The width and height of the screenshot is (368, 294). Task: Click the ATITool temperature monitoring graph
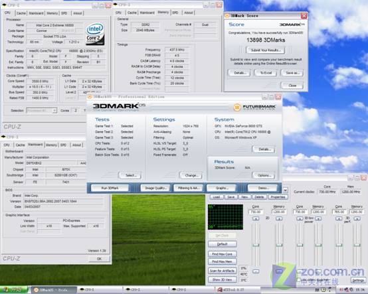pos(226,217)
